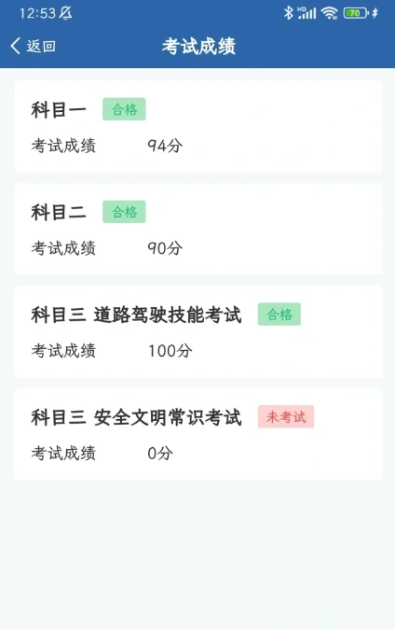This screenshot has width=395, height=630.
Task: Open the 科目二 result card
Action: coord(198,229)
